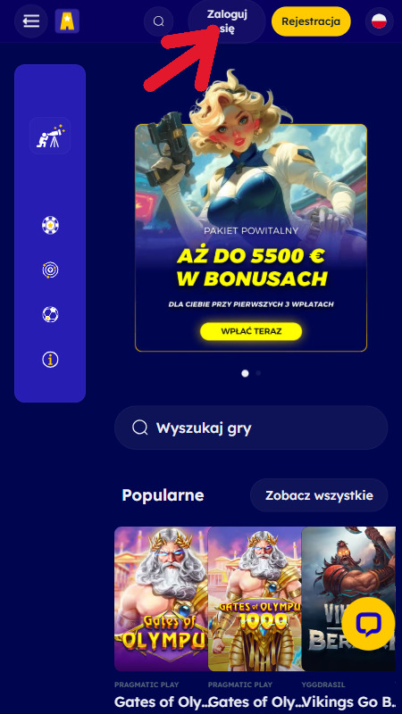402x714 pixels.
Task: Switch to the second banner slide dot
Action: 258,373
